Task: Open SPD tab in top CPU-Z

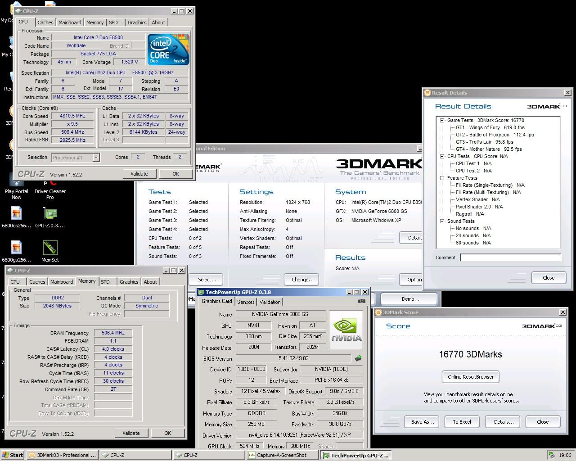Action: [113, 23]
